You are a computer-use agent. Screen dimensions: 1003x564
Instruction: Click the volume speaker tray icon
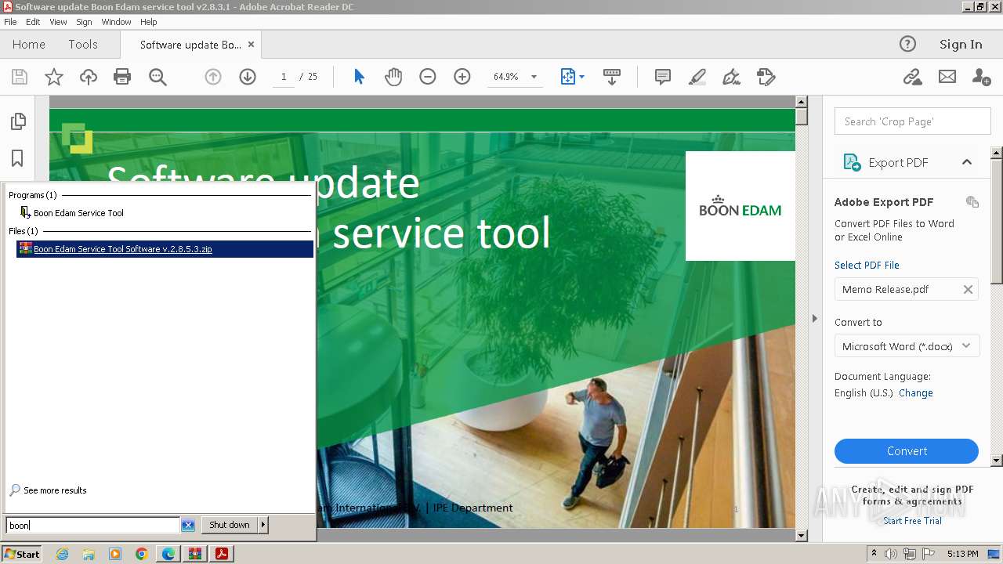[891, 554]
